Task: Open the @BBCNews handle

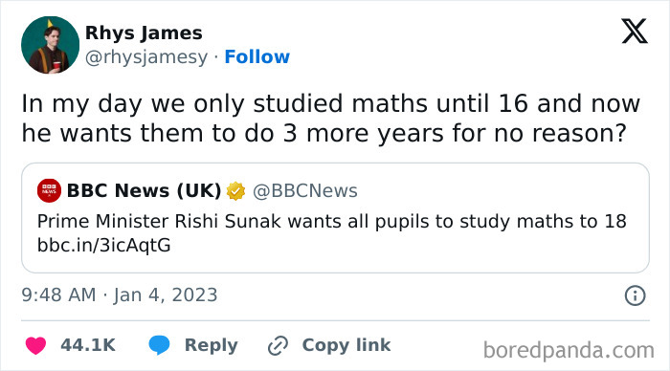Action: tap(305, 191)
